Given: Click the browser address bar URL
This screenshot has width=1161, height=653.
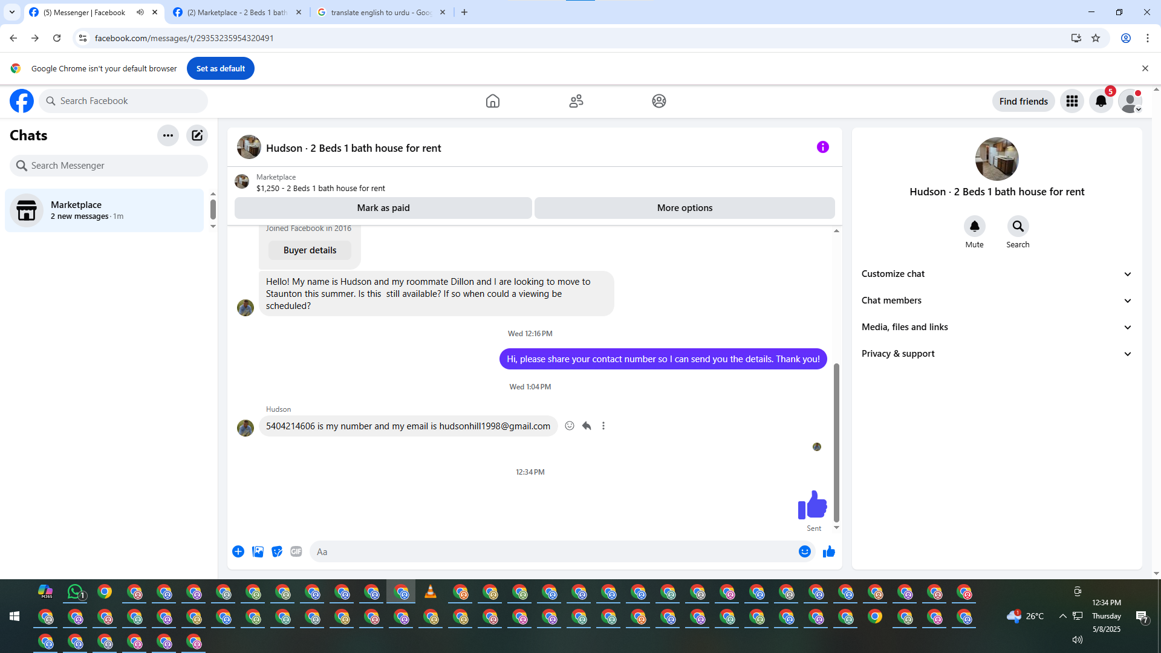Looking at the screenshot, I should pyautogui.click(x=184, y=38).
